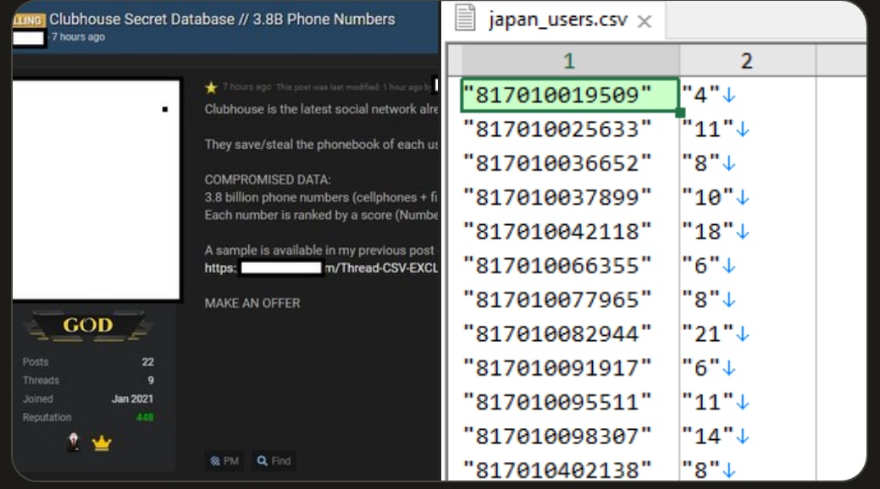Viewport: 880px width, 489px height.
Task: Click the award badge left of the crown
Action: (x=74, y=442)
